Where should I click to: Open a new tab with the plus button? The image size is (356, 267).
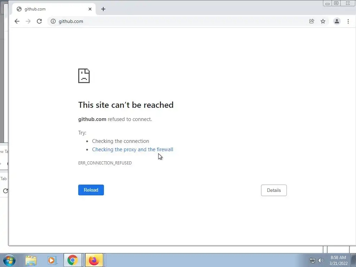pyautogui.click(x=103, y=9)
